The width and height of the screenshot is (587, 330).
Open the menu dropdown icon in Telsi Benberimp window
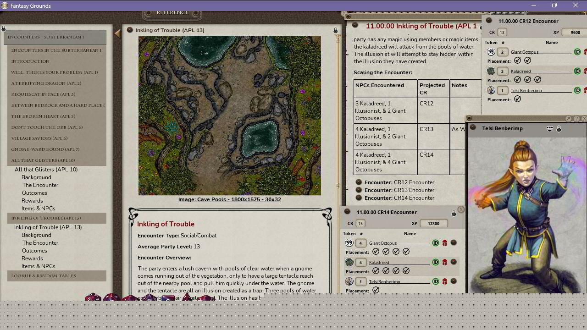(550, 129)
